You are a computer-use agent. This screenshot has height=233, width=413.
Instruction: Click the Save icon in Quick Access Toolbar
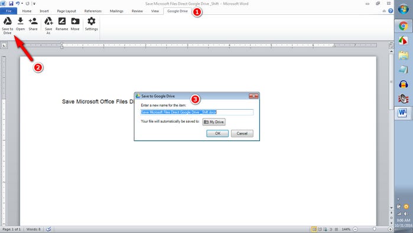pyautogui.click(x=11, y=4)
